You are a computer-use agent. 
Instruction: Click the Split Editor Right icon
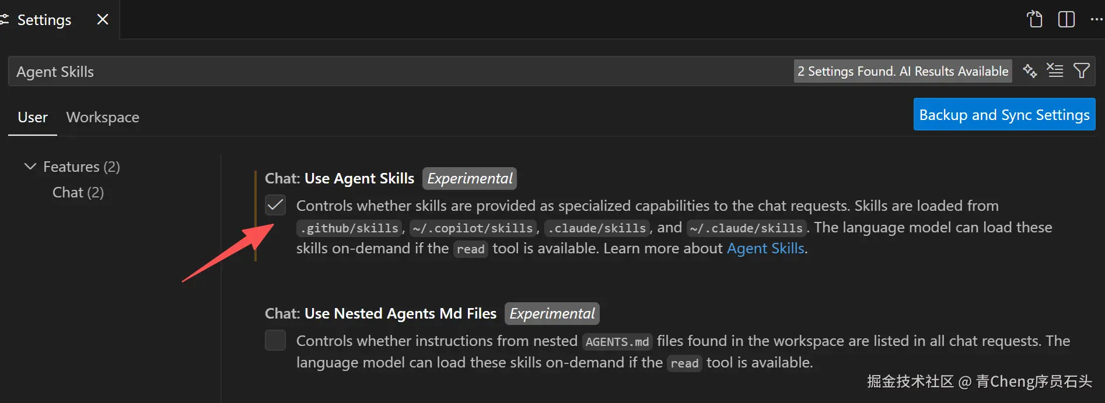point(1066,19)
